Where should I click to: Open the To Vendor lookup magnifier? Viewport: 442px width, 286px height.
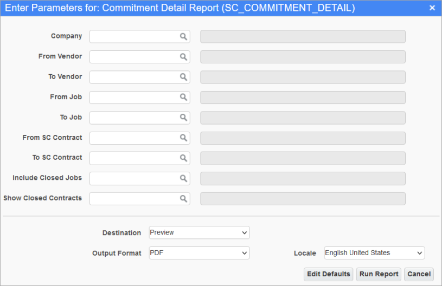pyautogui.click(x=183, y=77)
